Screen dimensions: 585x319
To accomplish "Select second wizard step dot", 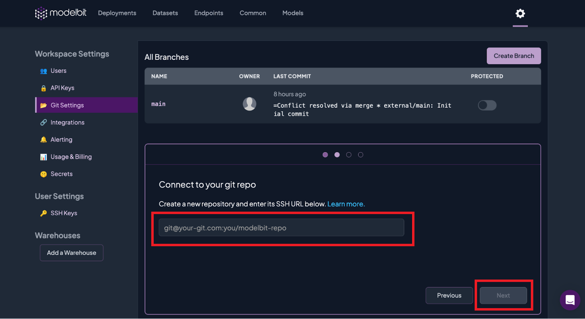I will coord(337,155).
